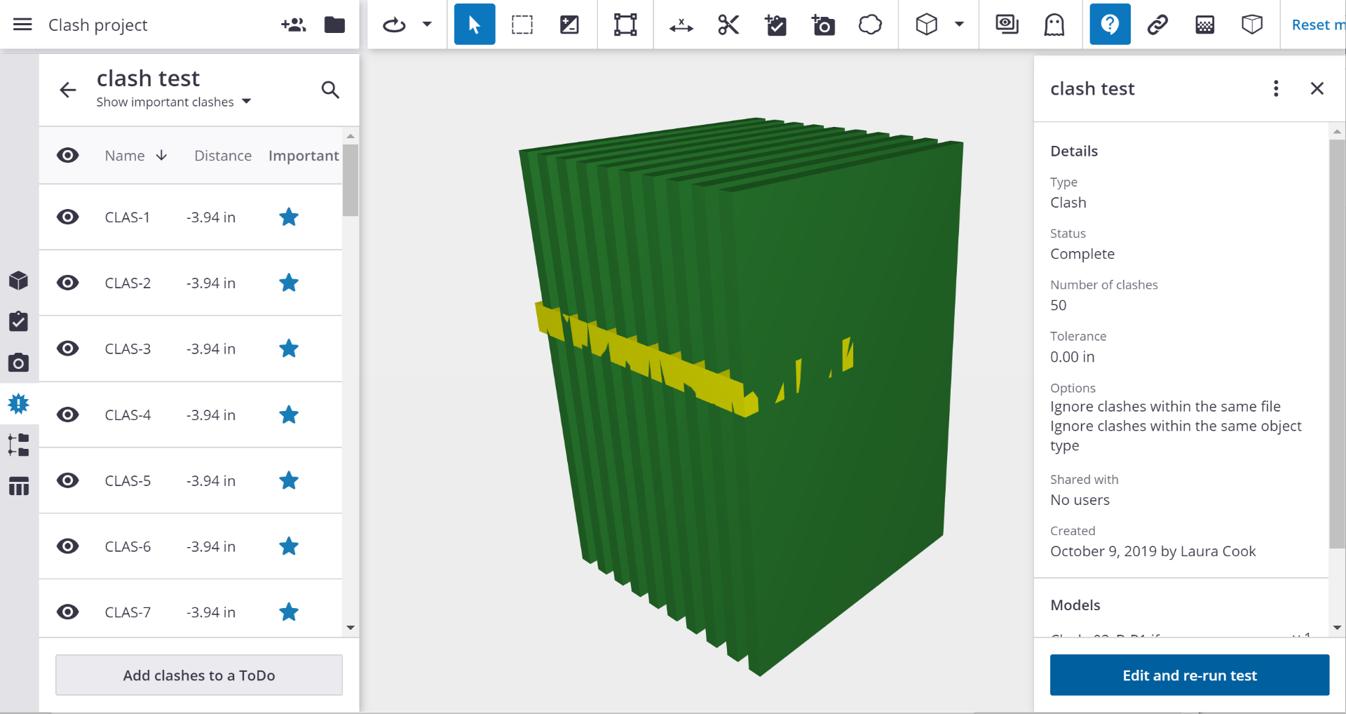Open the add users share icon
Viewport: 1346px width, 714px height.
(293, 25)
